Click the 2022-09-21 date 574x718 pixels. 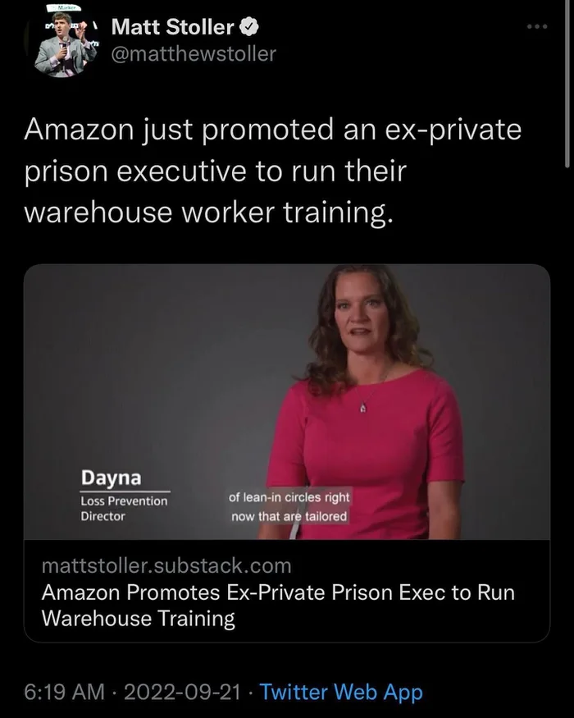tap(182, 692)
